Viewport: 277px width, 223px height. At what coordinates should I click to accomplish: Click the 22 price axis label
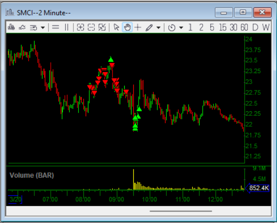point(249,124)
